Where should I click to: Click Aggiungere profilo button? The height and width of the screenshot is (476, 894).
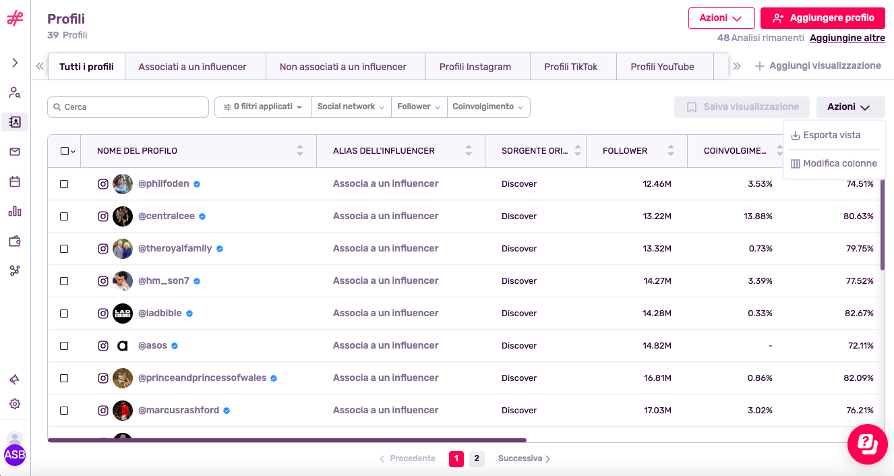(x=823, y=18)
